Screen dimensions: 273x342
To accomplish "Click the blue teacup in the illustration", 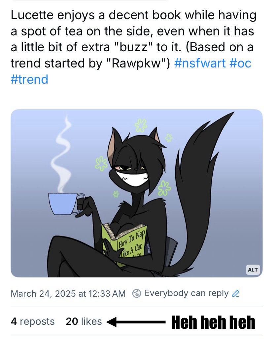I will (x=64, y=203).
